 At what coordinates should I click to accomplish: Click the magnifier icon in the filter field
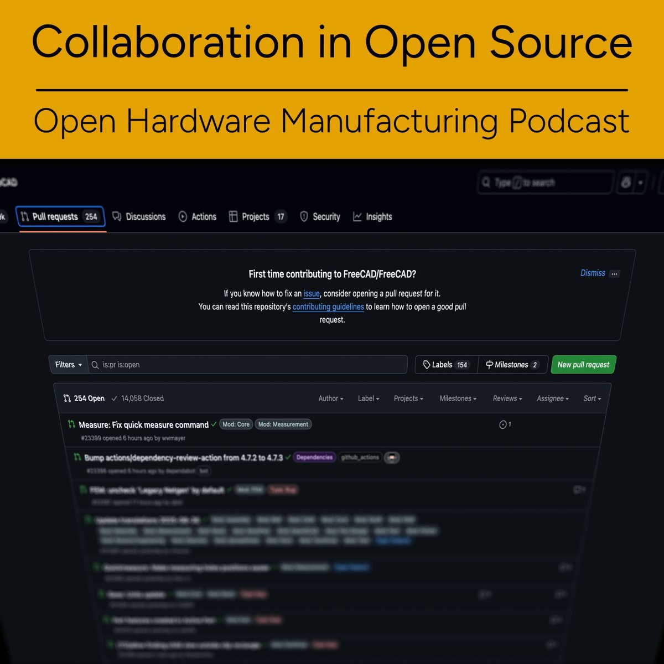coord(95,365)
